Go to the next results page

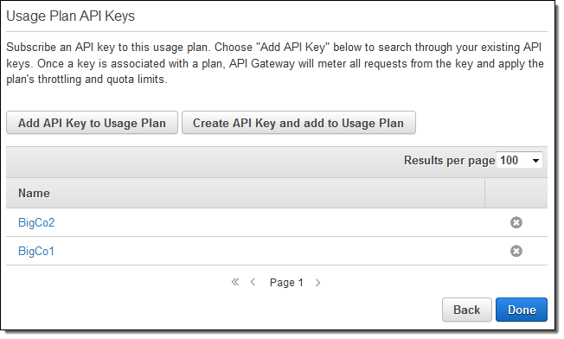[317, 283]
